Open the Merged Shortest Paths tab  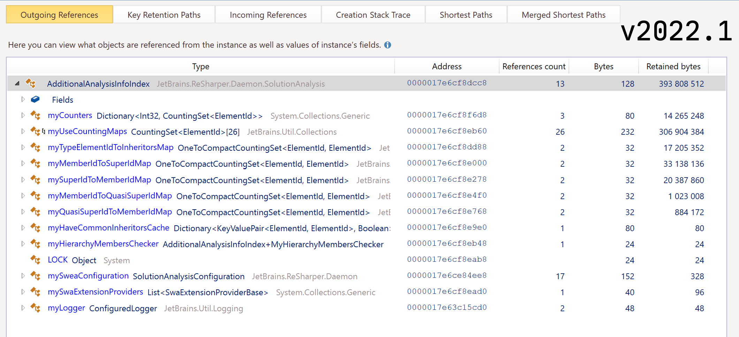coord(563,15)
